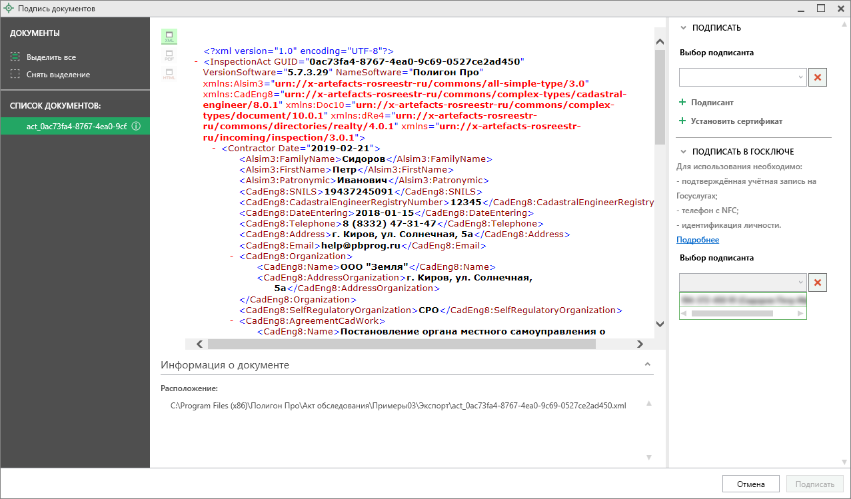Switch document preview to PDF view
Screen dimensions: 851x499
pyautogui.click(x=169, y=56)
